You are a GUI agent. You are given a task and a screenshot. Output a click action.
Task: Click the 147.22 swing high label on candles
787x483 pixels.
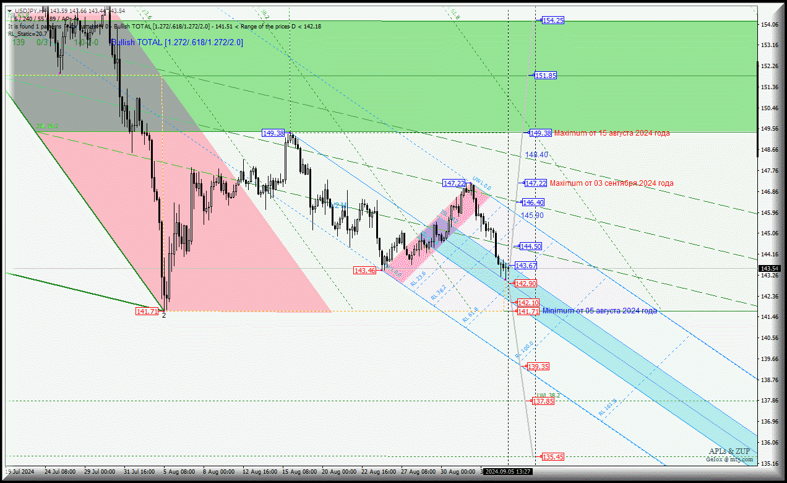coord(454,183)
